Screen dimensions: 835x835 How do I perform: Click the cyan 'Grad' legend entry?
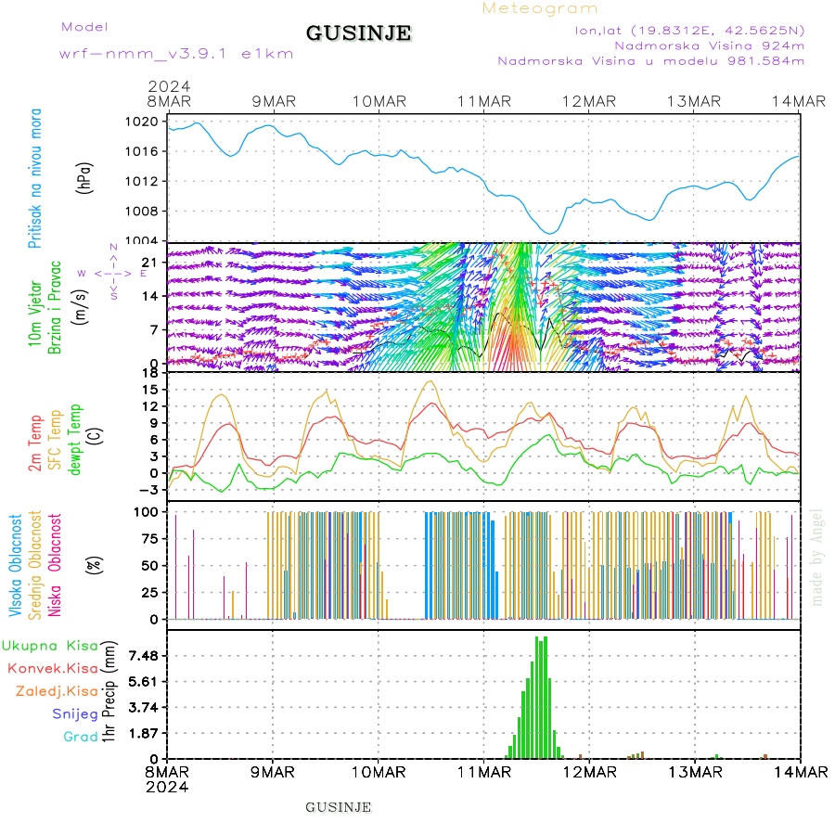point(81,737)
